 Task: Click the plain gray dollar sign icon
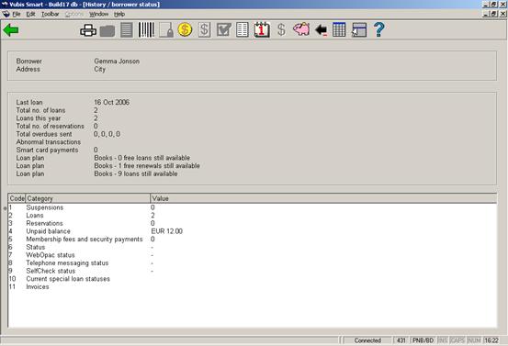(281, 29)
